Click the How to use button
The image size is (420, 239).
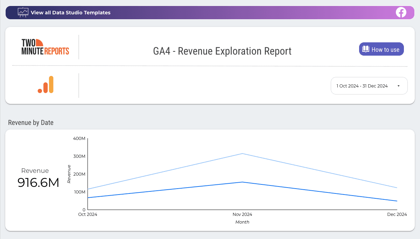click(381, 49)
